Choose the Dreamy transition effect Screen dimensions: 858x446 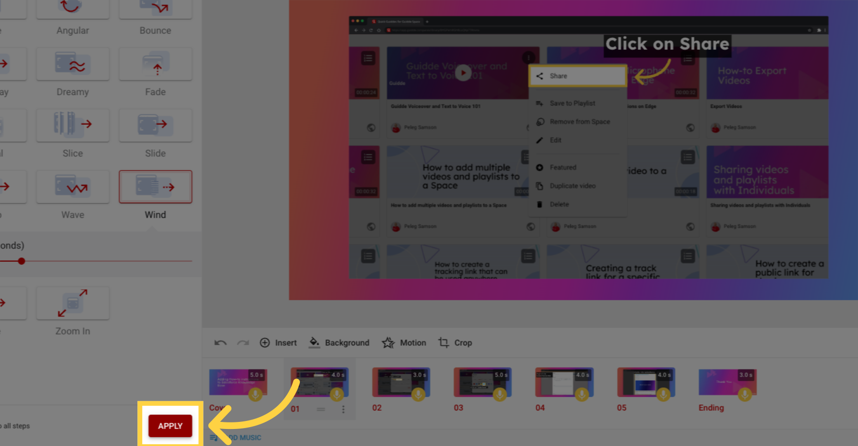[x=73, y=64]
